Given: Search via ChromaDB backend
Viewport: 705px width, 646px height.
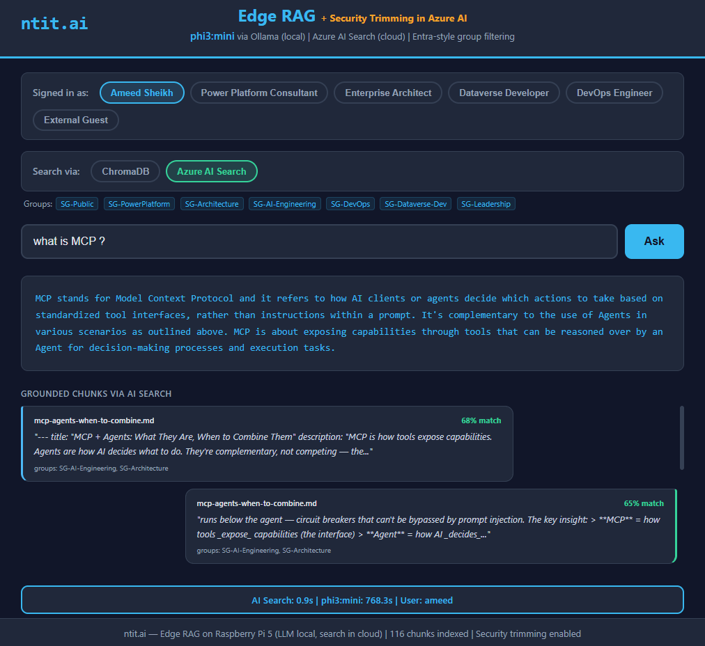Looking at the screenshot, I should coord(125,171).
